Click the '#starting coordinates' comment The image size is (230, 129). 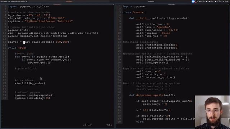click(141, 42)
